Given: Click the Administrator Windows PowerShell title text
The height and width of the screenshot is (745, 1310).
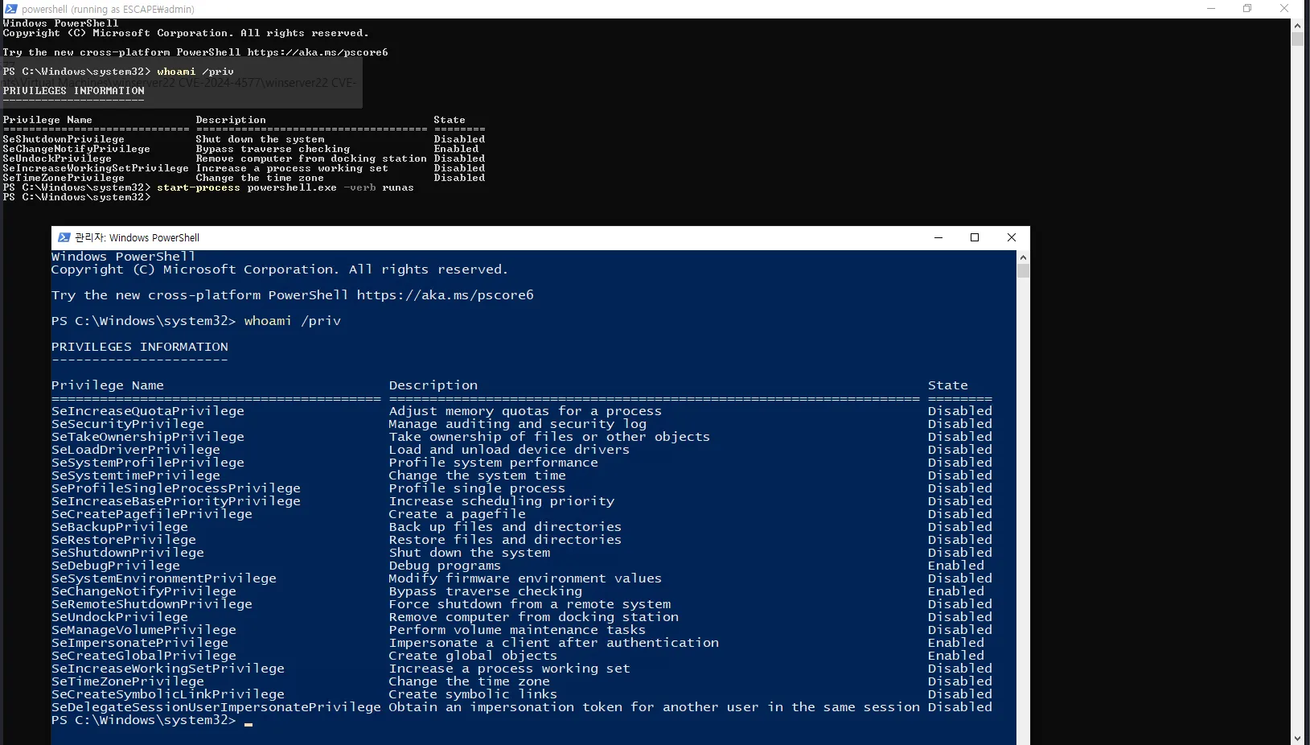Looking at the screenshot, I should (138, 237).
